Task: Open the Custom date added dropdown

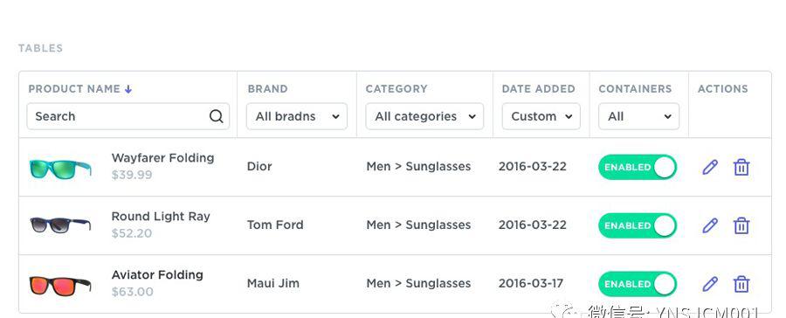Action: click(541, 116)
